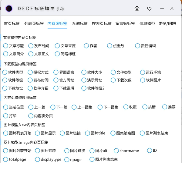This screenshot has width=182, height=169.
Task: Go to the 系统标签 tab
Action: (80, 24)
